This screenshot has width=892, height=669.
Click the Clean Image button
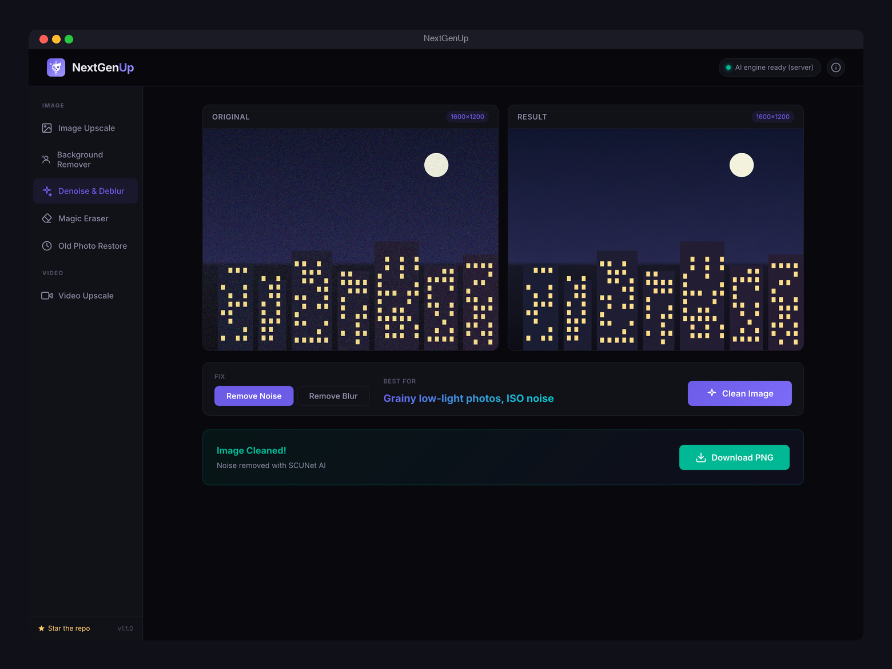(x=740, y=393)
